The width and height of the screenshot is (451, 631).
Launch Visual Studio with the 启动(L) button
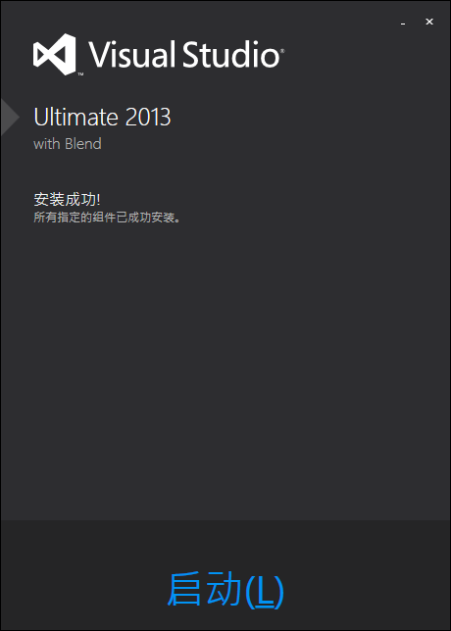click(x=225, y=589)
